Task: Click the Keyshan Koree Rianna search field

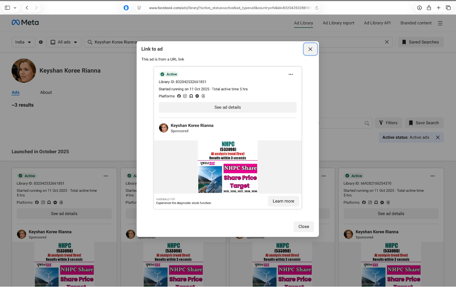Action: click(238, 42)
